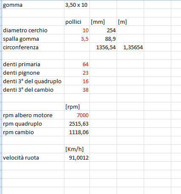Select denti 3° del cambio value 38
Viewport: 181px width, 194px height.
[x=77, y=90]
